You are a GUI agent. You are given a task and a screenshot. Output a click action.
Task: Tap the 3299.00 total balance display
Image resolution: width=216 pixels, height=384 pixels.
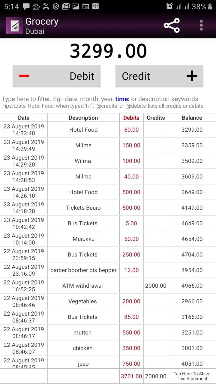[108, 51]
